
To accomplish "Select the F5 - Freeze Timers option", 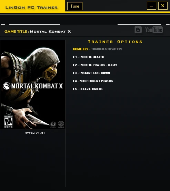I will [x=88, y=89].
